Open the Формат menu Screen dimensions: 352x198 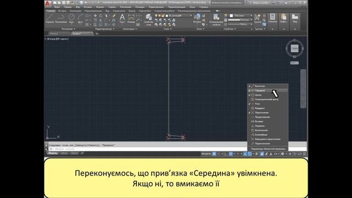(x=100, y=7)
